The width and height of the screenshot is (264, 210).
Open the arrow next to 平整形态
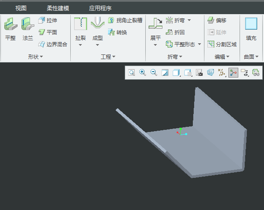(x=200, y=44)
